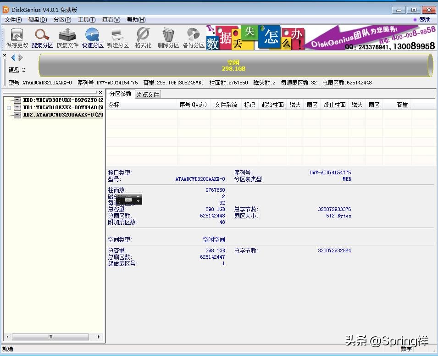Open the input method toolbar dropdown arrow
Screen dimensions: 438x356
point(138,201)
